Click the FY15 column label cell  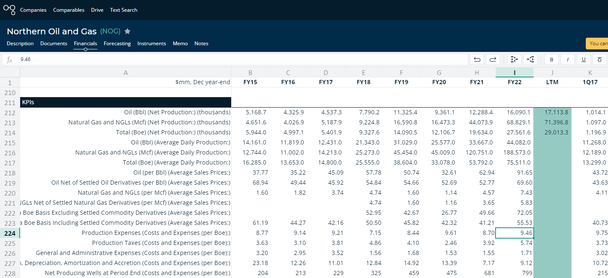(251, 82)
